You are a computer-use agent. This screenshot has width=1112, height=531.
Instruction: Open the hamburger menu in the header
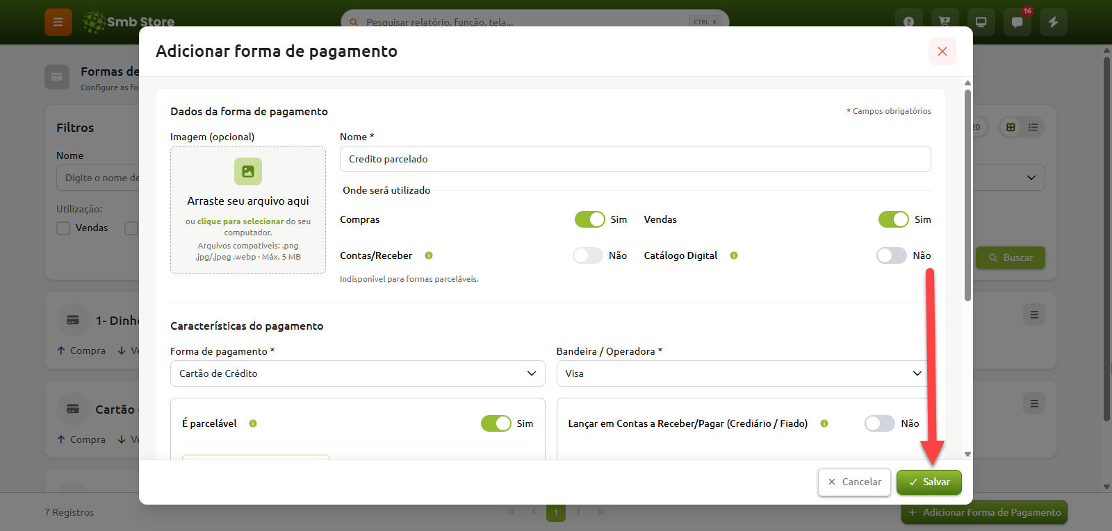[x=58, y=22]
